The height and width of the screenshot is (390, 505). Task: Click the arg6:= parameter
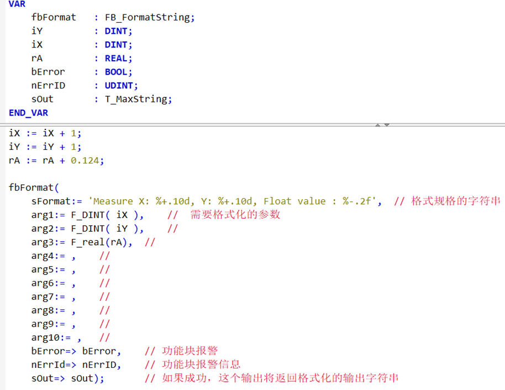(x=48, y=283)
